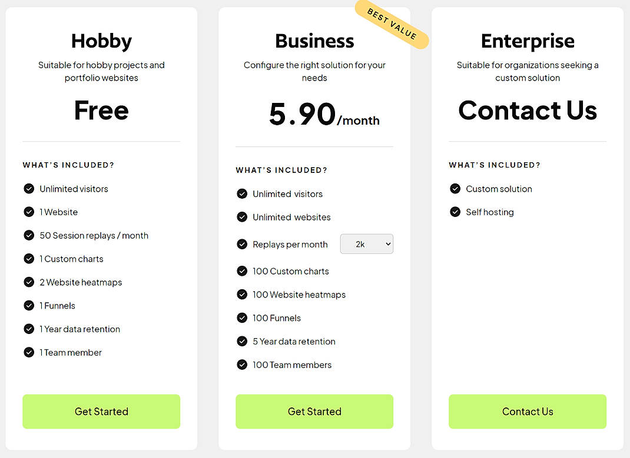
Task: Open the Replays per month dropdown
Action: pyautogui.click(x=366, y=243)
